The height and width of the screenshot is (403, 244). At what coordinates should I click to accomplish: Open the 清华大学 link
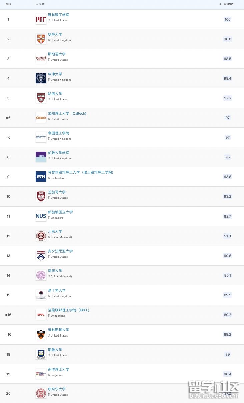point(55,271)
